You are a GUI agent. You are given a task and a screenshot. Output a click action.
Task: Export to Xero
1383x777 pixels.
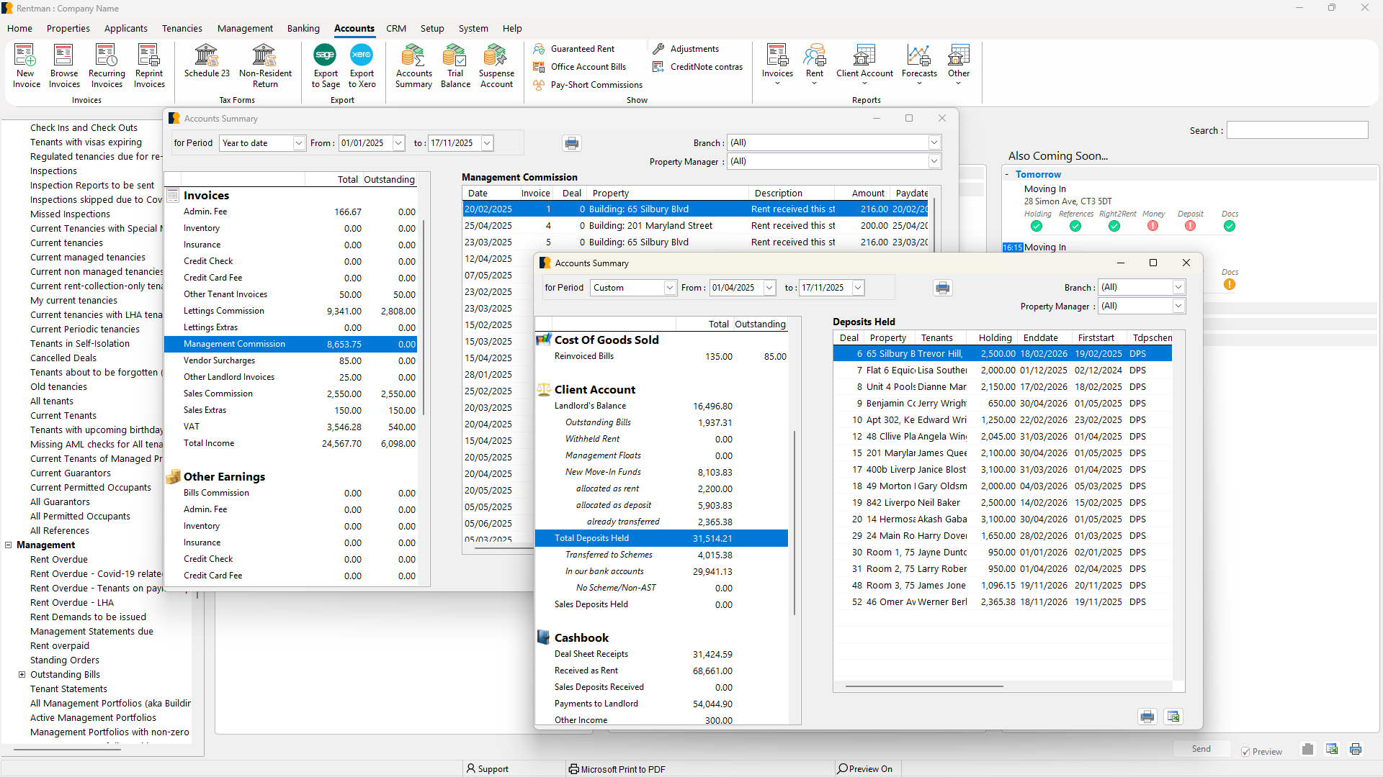(361, 65)
